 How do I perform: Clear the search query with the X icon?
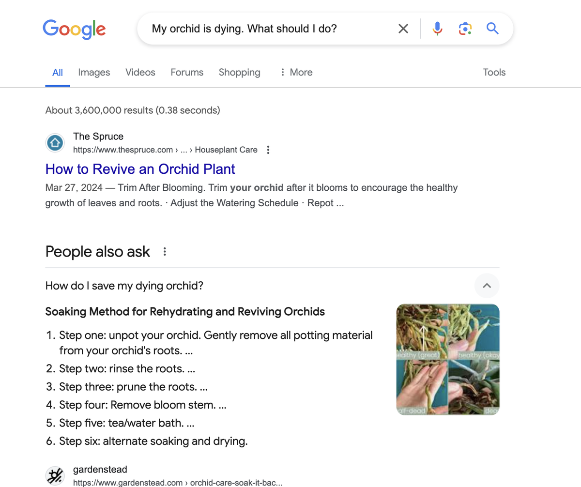[x=402, y=29]
